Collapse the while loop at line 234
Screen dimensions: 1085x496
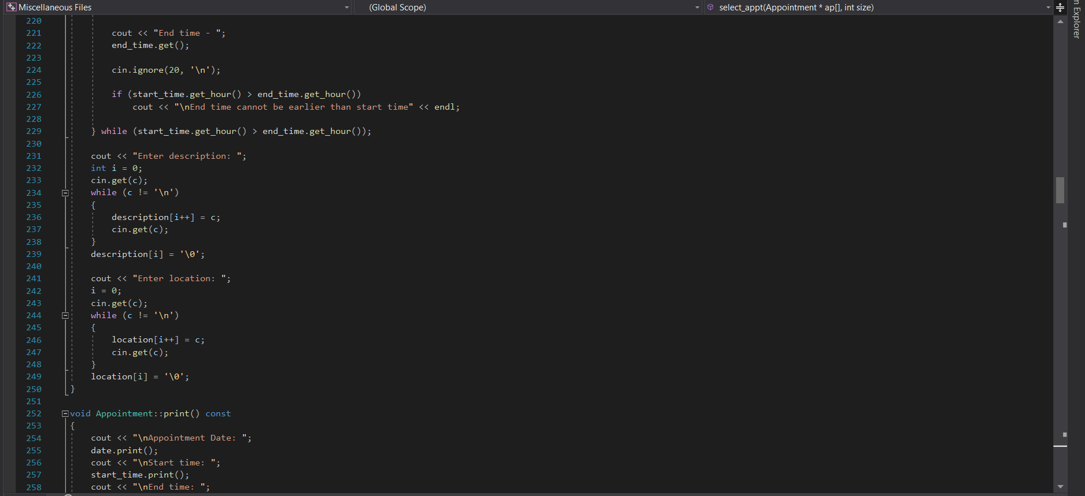click(x=65, y=193)
